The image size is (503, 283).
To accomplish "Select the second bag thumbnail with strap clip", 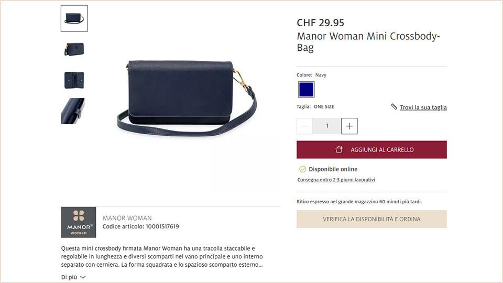I will (74, 49).
